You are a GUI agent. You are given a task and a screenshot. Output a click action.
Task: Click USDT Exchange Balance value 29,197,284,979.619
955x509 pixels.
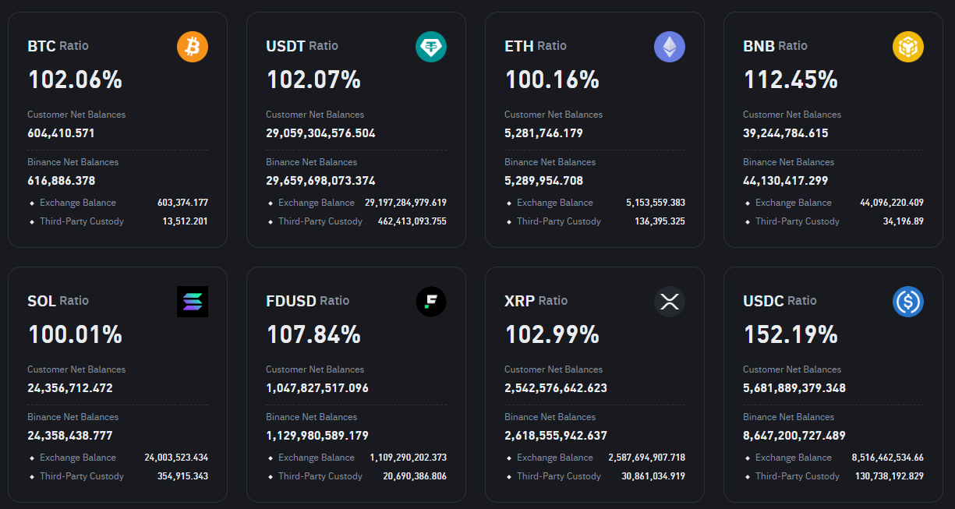point(405,203)
